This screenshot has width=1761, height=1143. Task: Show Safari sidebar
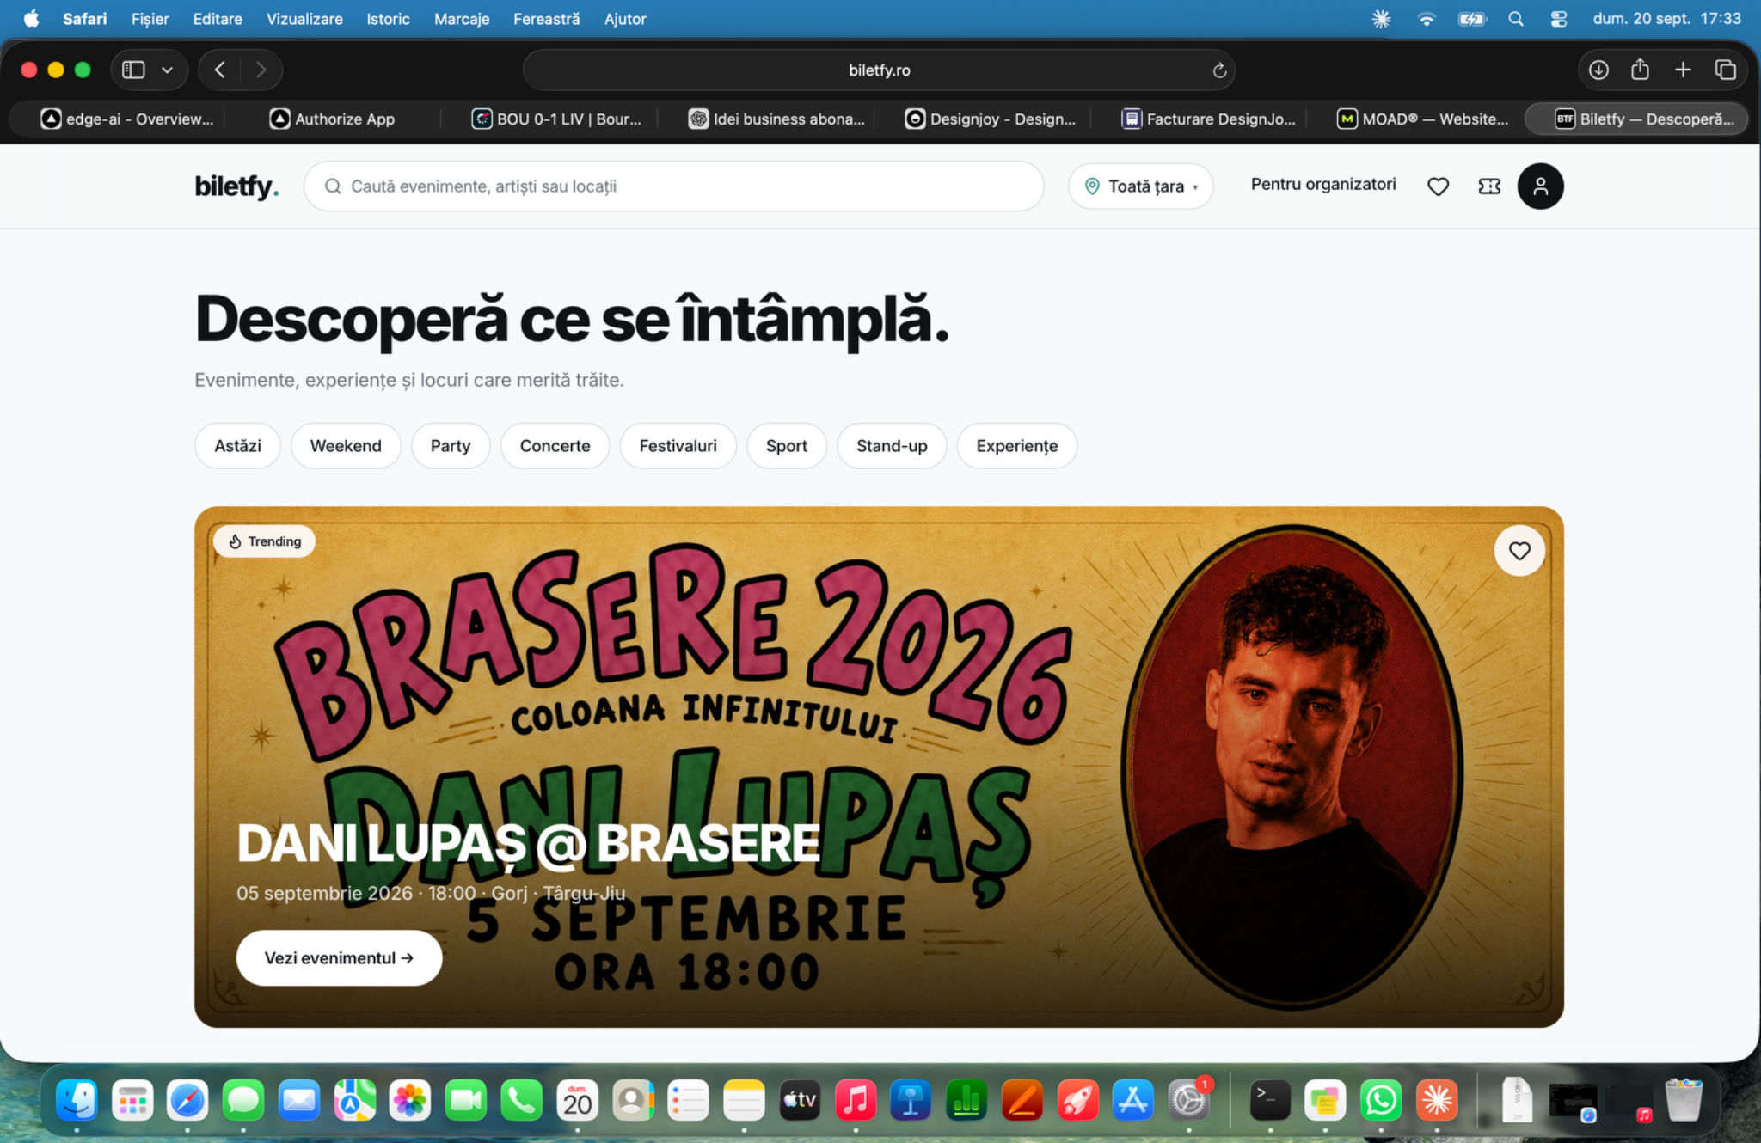[x=133, y=70]
